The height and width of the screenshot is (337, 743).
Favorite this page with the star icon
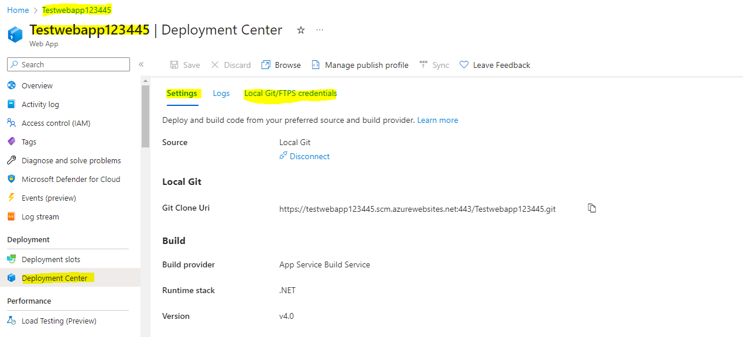301,30
